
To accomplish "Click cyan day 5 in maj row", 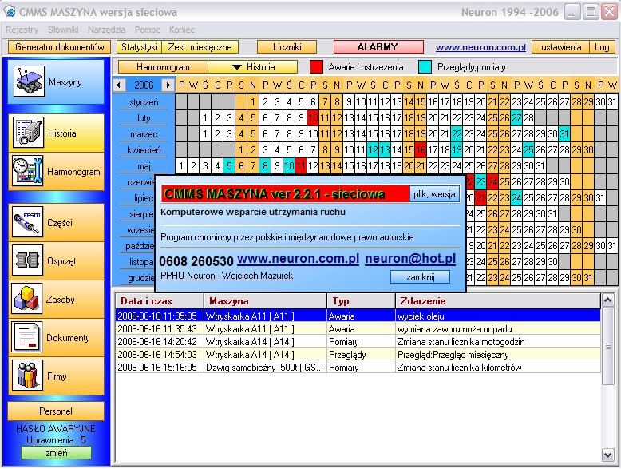I will pyautogui.click(x=229, y=165).
